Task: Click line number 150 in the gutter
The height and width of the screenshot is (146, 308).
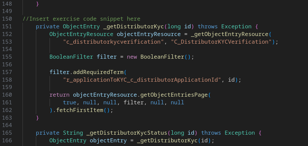Action: [x=7, y=19]
